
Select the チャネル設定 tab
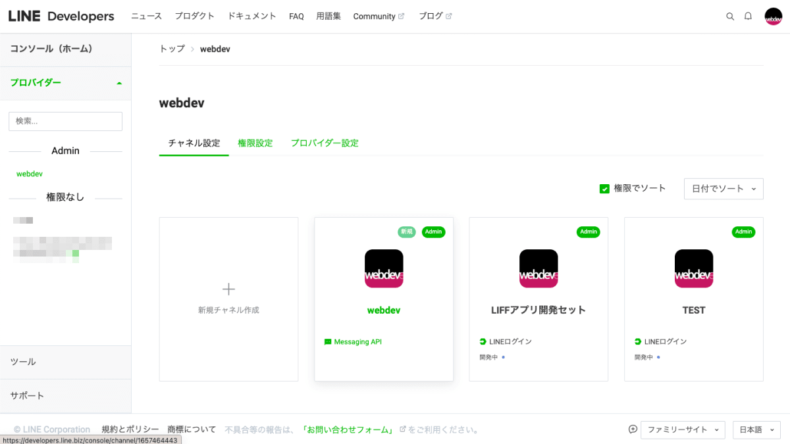194,143
